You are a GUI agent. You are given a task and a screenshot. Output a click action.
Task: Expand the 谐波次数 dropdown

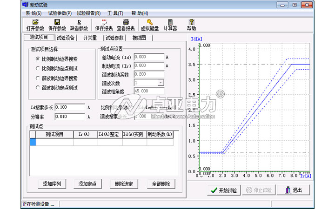click(x=161, y=83)
